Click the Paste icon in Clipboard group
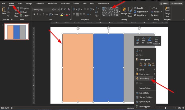 (x=4, y=11)
